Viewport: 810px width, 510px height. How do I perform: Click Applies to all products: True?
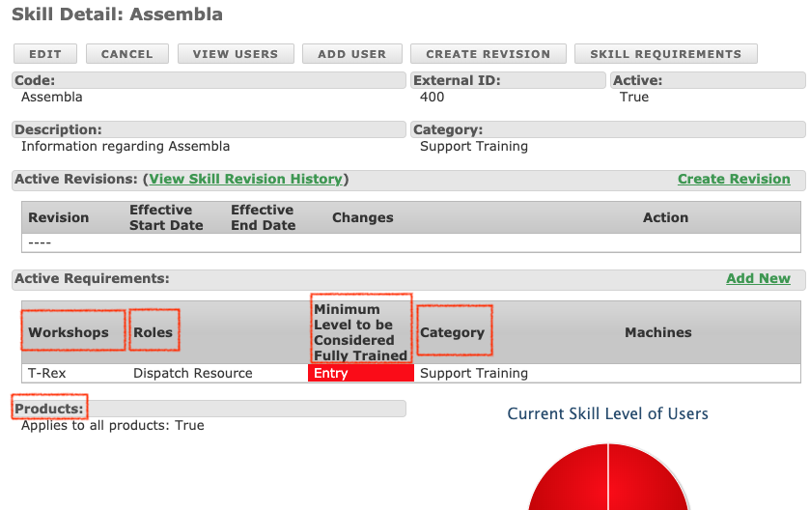[113, 425]
